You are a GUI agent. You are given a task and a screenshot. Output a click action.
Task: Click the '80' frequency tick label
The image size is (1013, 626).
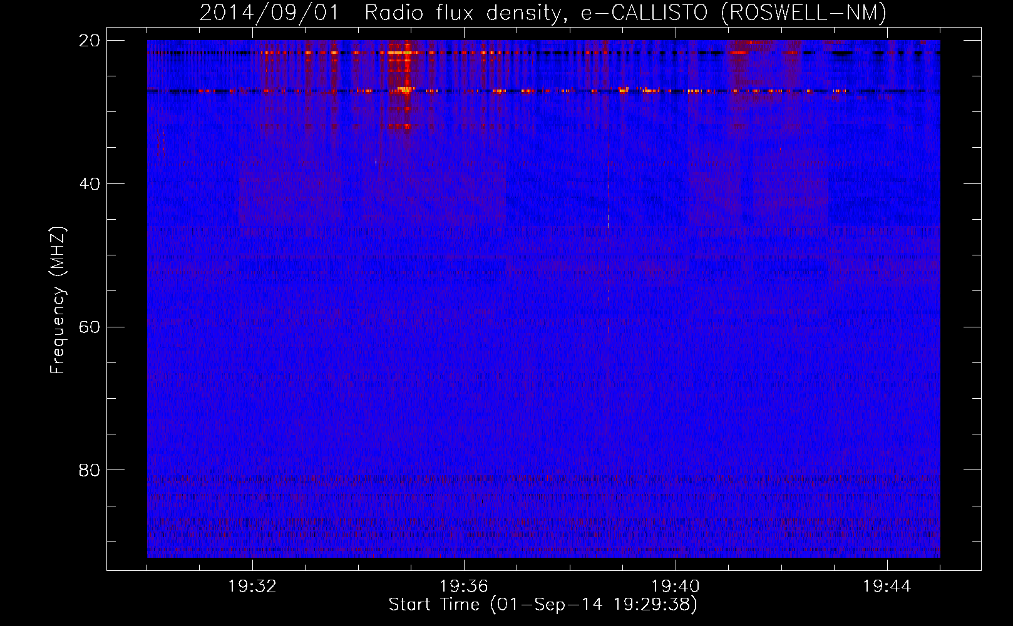[90, 470]
